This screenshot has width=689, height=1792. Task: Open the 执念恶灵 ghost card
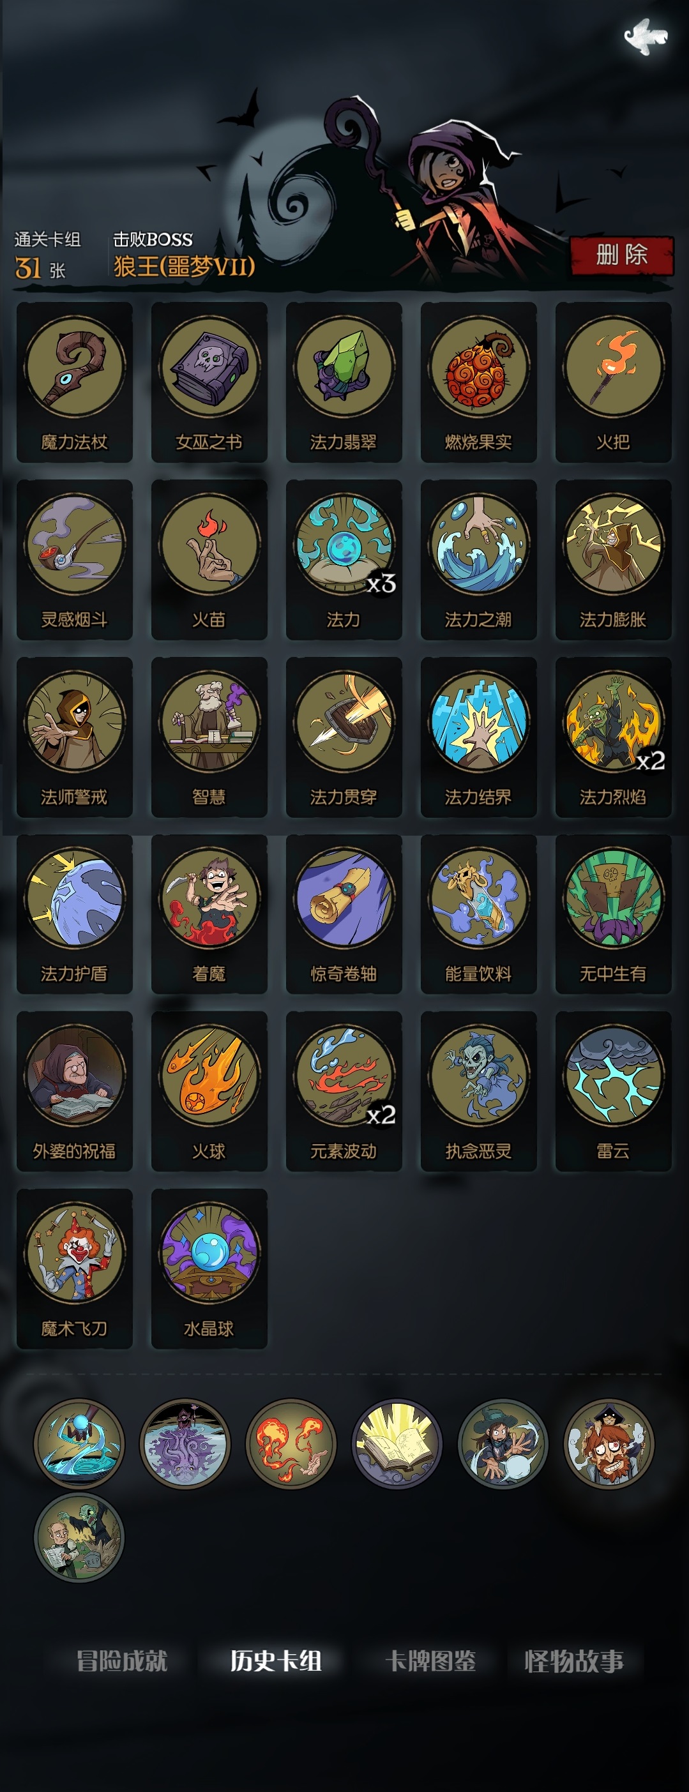tap(478, 1091)
